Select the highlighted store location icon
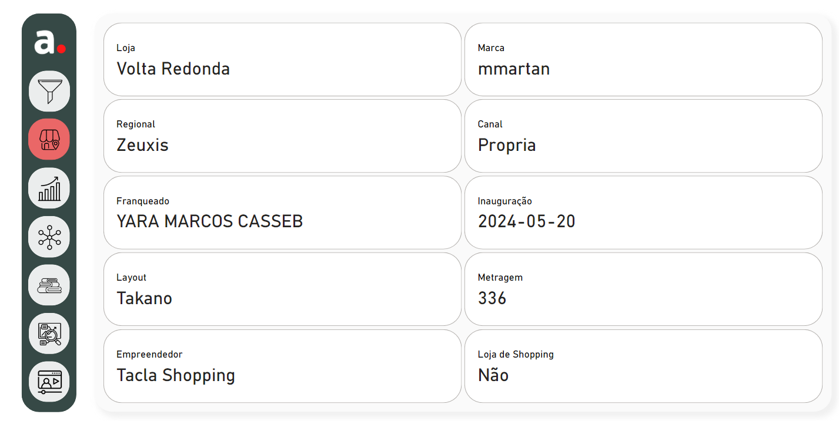 (49, 140)
